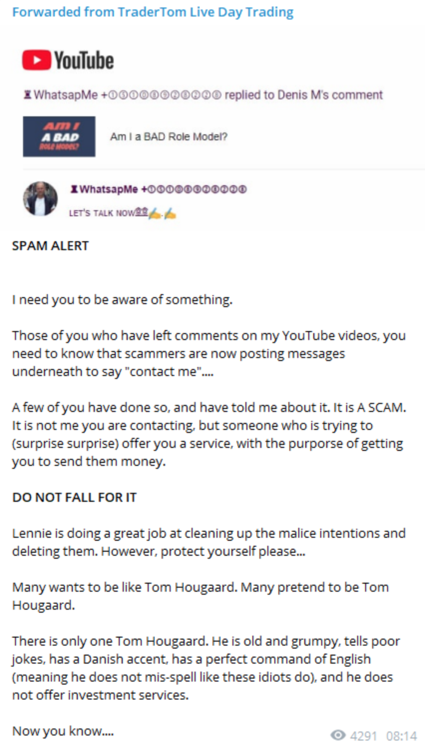Click the 4291 view count
Image resolution: width=425 pixels, height=741 pixels.
click(364, 735)
